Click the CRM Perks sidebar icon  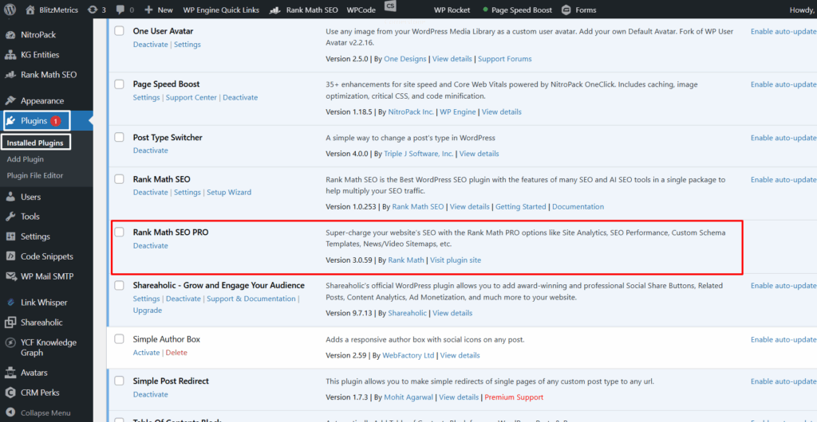point(10,393)
